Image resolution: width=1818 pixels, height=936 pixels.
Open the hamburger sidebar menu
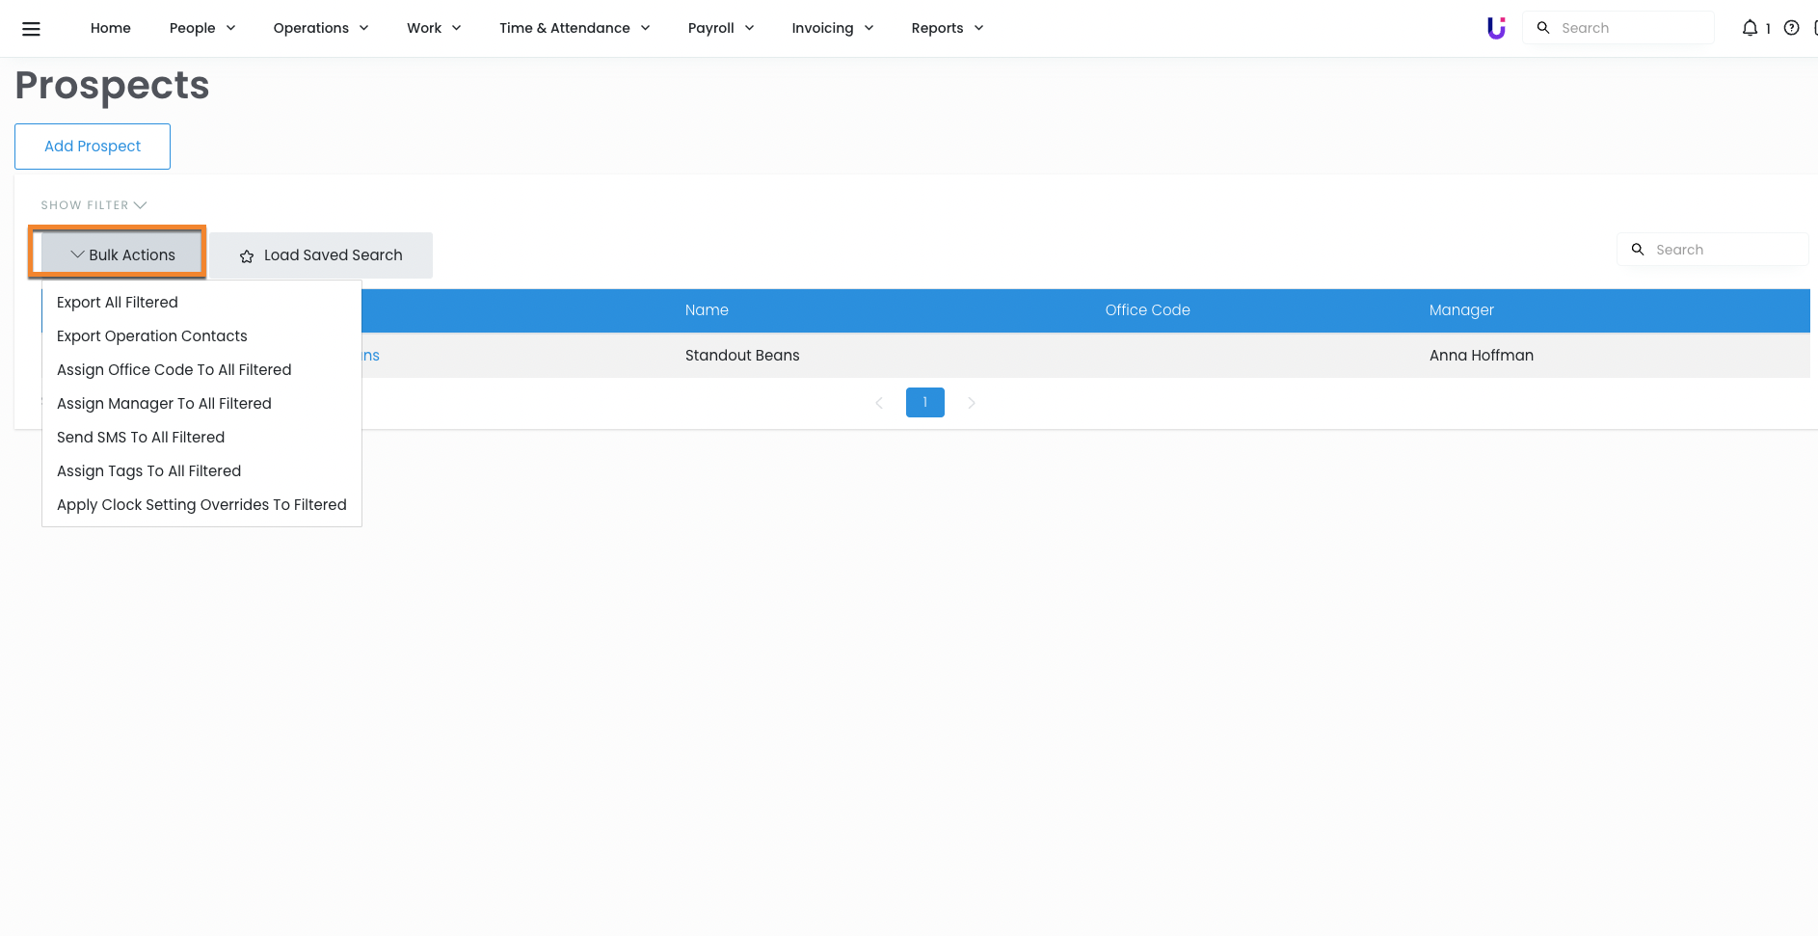point(31,29)
